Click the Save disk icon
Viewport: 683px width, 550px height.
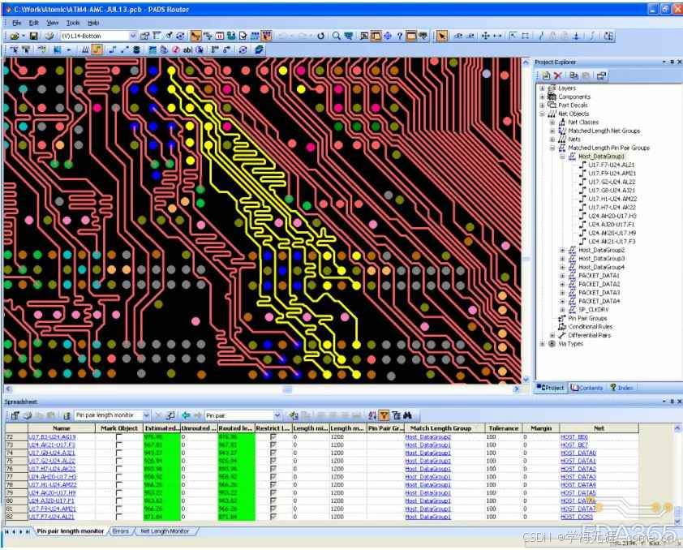click(x=34, y=36)
